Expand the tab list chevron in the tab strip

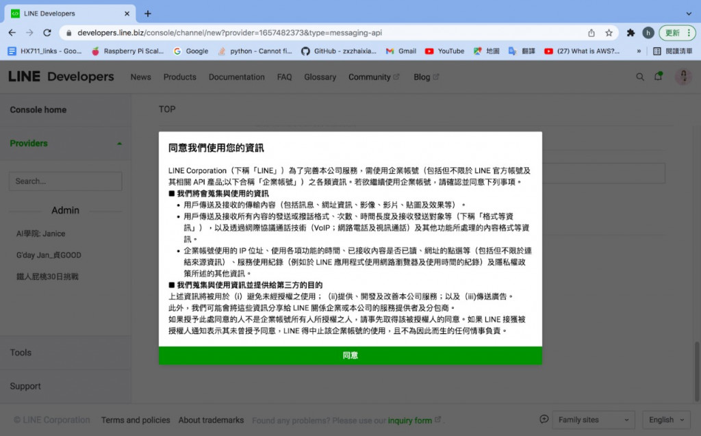pos(689,14)
